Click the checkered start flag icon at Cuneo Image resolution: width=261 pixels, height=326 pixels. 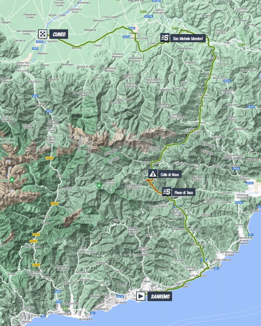point(43,34)
